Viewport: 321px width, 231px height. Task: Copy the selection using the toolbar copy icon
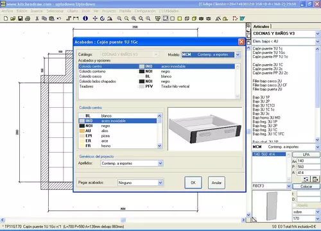[x=44, y=19]
